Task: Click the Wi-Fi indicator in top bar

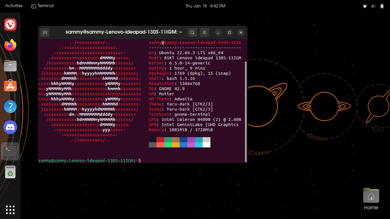Action: point(364,6)
